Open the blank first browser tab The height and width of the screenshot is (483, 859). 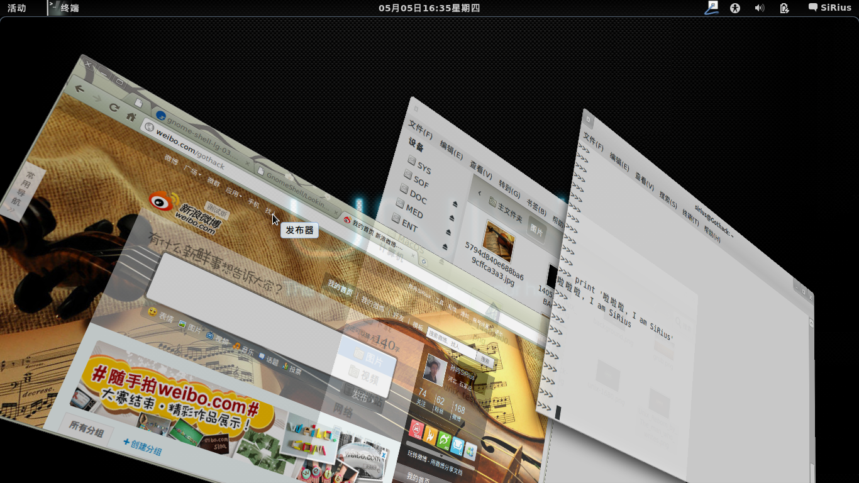pos(139,104)
